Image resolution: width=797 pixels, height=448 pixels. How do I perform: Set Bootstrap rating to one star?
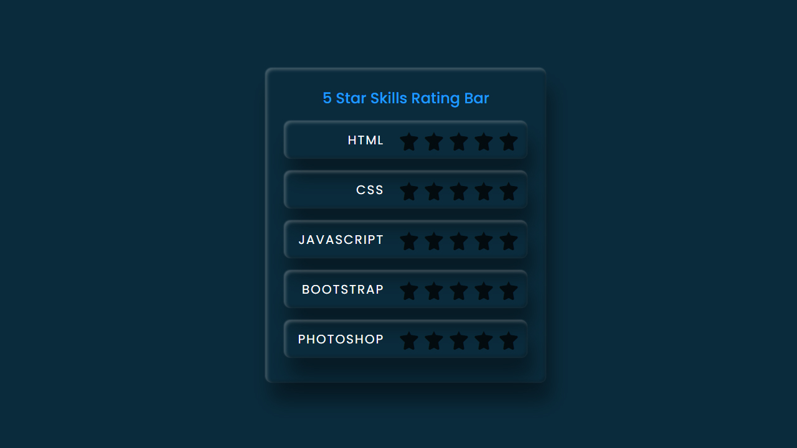[409, 291]
